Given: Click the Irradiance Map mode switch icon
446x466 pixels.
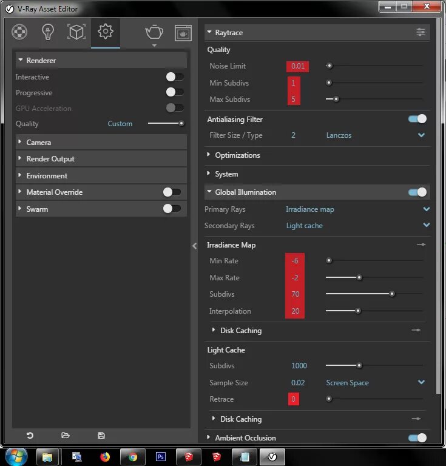Looking at the screenshot, I should [421, 245].
